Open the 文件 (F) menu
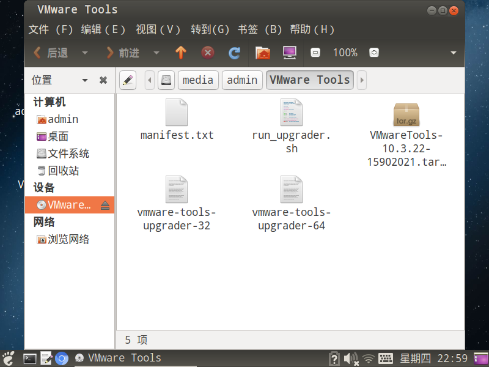The image size is (489, 367). tap(51, 29)
